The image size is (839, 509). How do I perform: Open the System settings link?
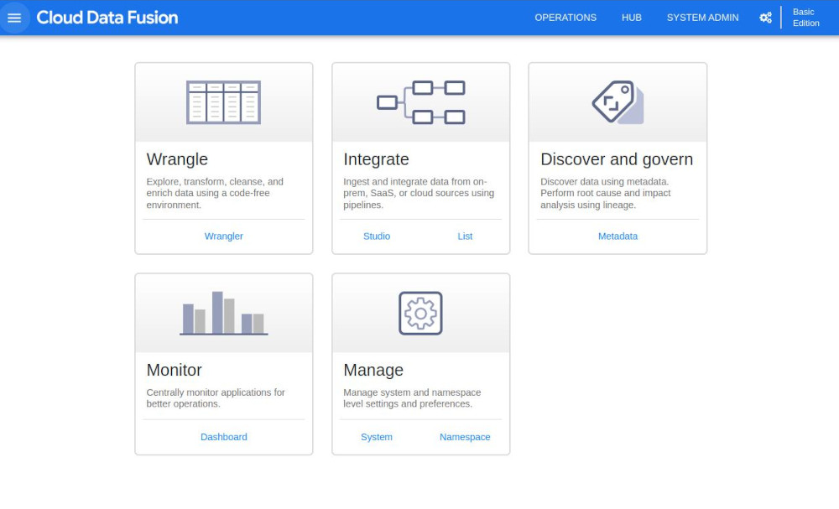point(377,437)
